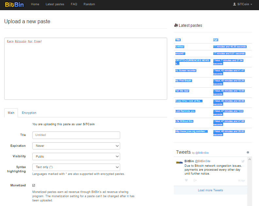Screen dimensions: 259x206
Task: Click the Age column header
Action: click(216, 40)
